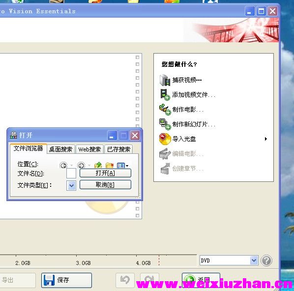The image size is (294, 291).
Task: Click the Cancel button (取消[B])
Action: pos(105,185)
